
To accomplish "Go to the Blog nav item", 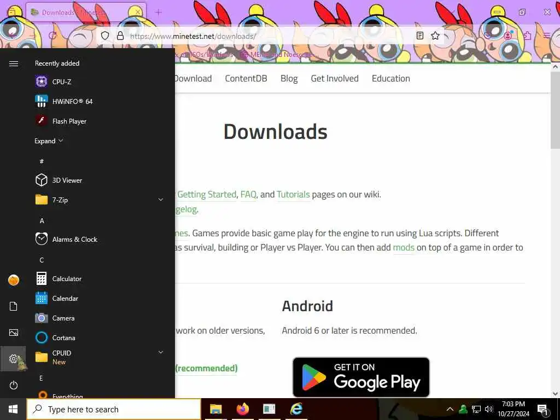I will point(289,79).
